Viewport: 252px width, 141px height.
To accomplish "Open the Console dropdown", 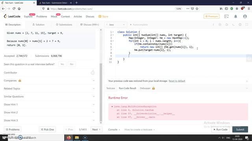I will pyautogui.click(x=114, y=130).
